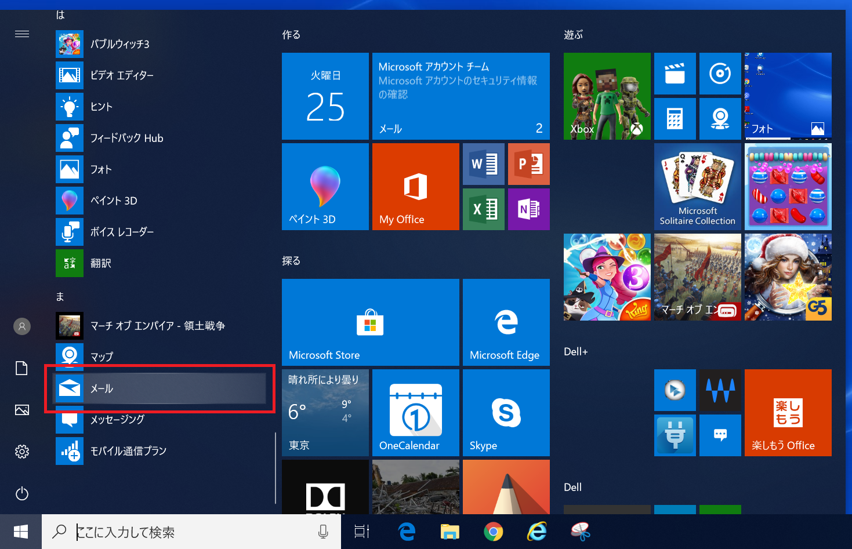
Task: Open the Groove Music disc tile
Action: (x=720, y=74)
